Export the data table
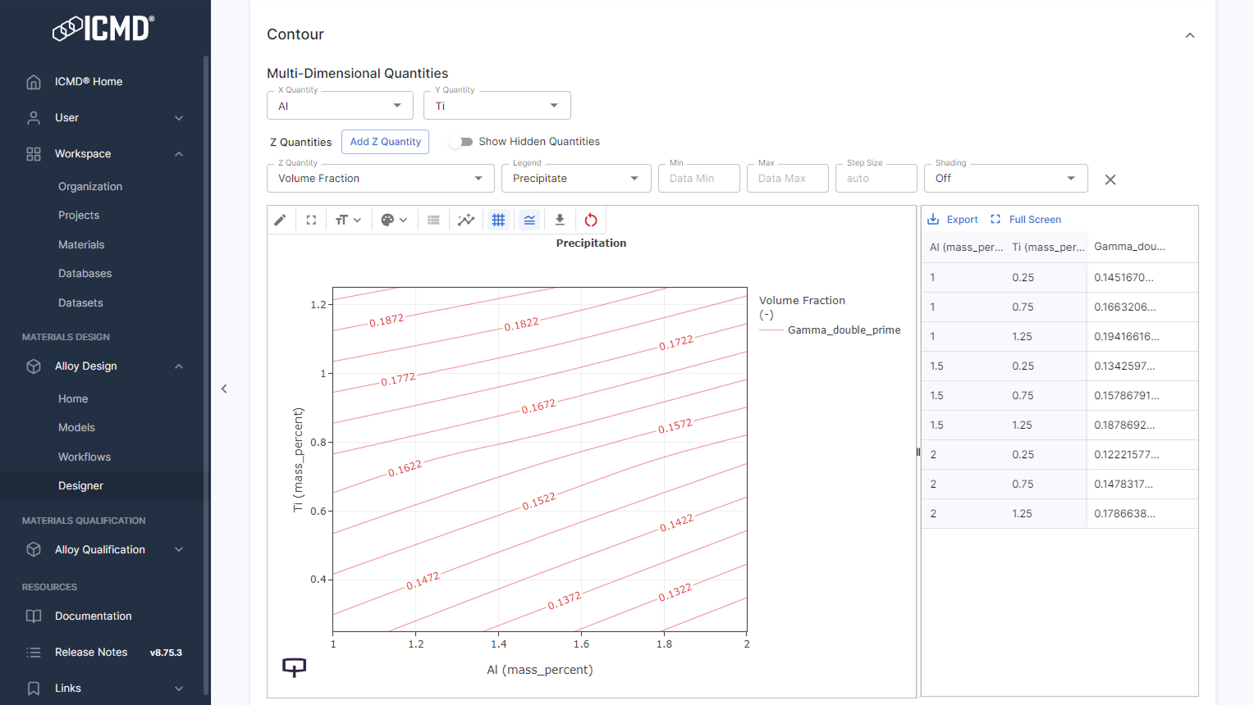Viewport: 1254px width, 705px height. point(953,220)
